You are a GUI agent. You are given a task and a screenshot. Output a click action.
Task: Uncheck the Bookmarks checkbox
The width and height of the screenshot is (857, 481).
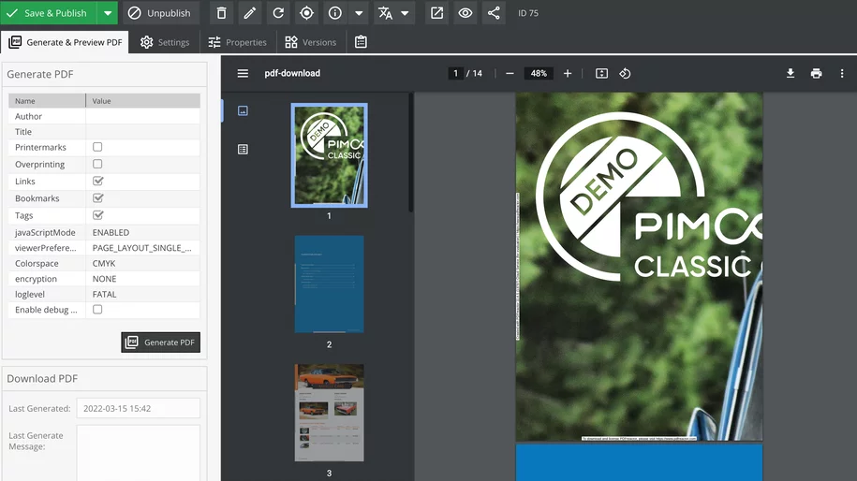click(x=97, y=198)
